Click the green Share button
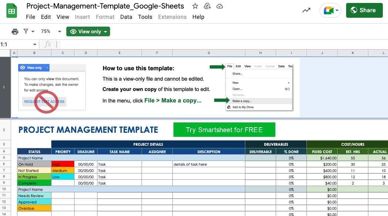388x216 pixels. [364, 10]
